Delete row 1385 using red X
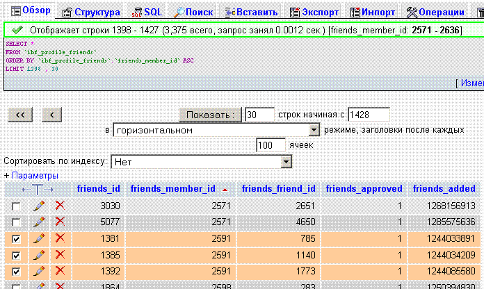This screenshot has height=289, width=484. (x=60, y=255)
